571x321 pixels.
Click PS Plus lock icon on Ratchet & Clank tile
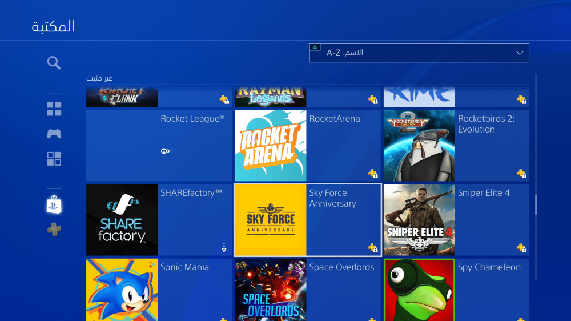point(224,99)
